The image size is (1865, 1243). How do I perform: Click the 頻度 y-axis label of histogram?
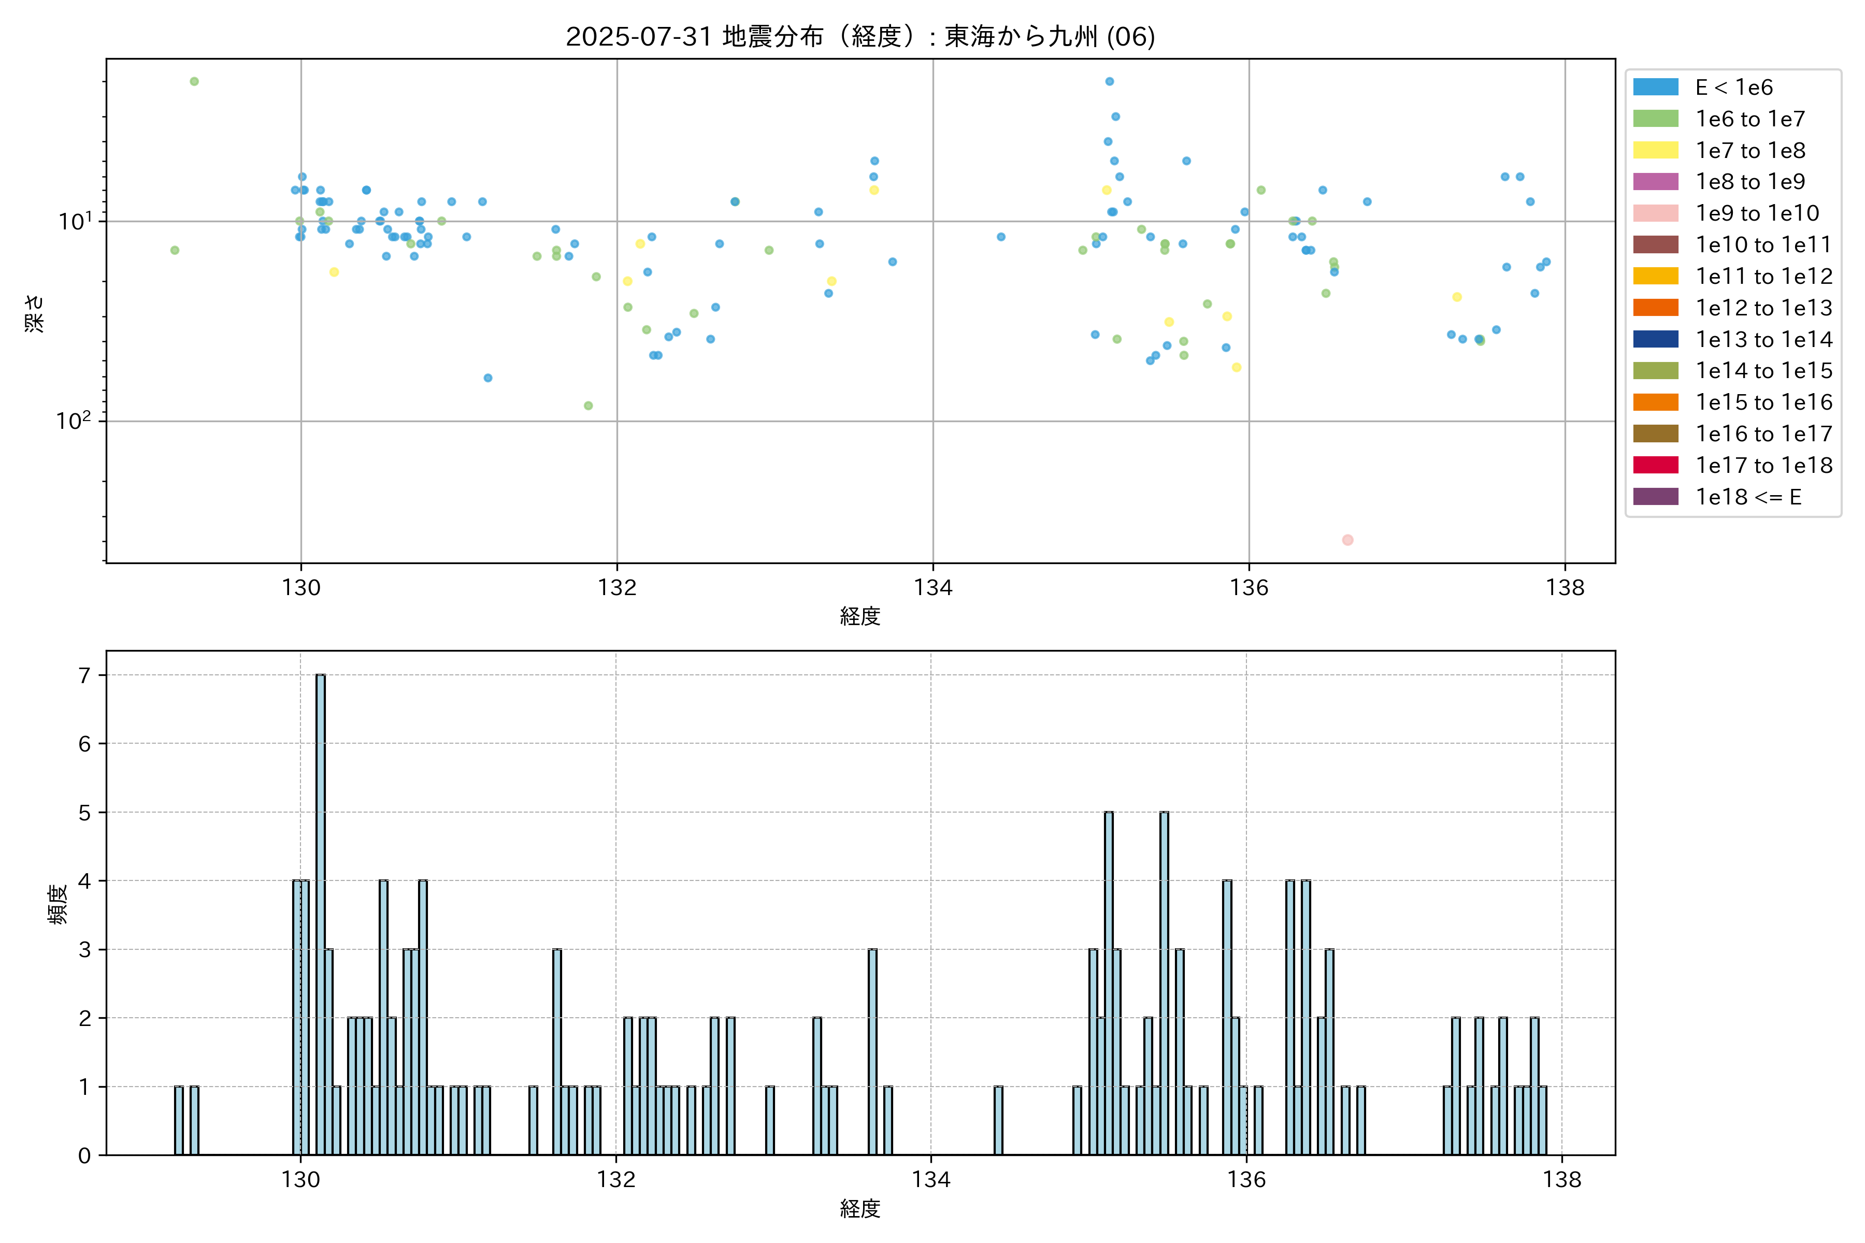pos(57,904)
